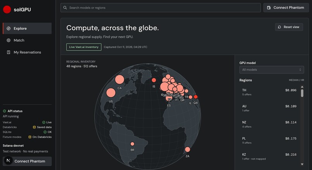The width and height of the screenshot is (312, 170).
Task: Click the CA bubble on the globe
Action: (x=120, y=80)
